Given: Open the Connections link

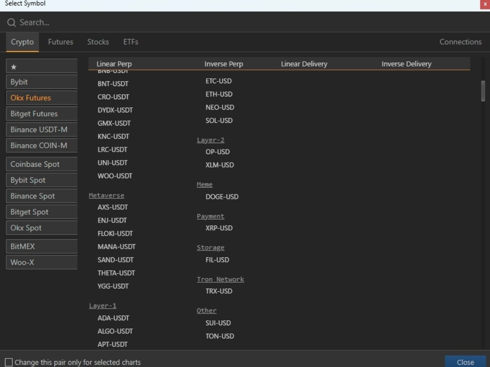Looking at the screenshot, I should 461,42.
